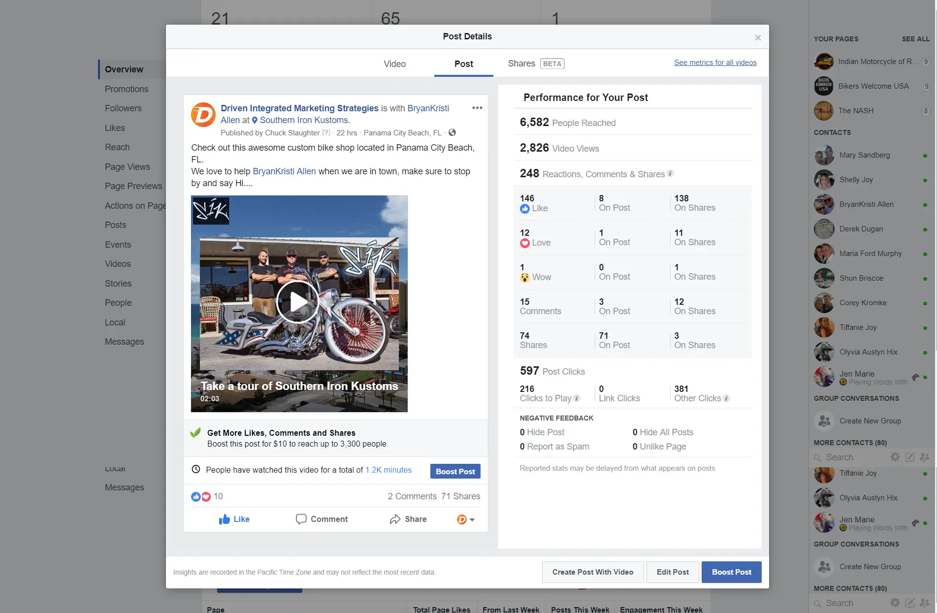Click the create new group icon beside search

[924, 457]
